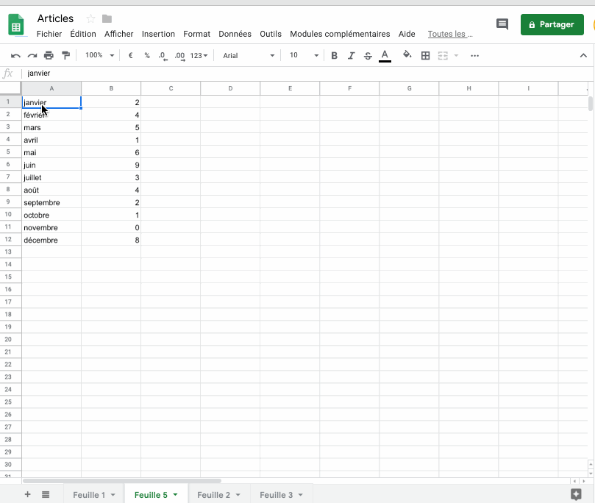Increase decimal places icon
The width and height of the screenshot is (595, 503).
pyautogui.click(x=179, y=56)
